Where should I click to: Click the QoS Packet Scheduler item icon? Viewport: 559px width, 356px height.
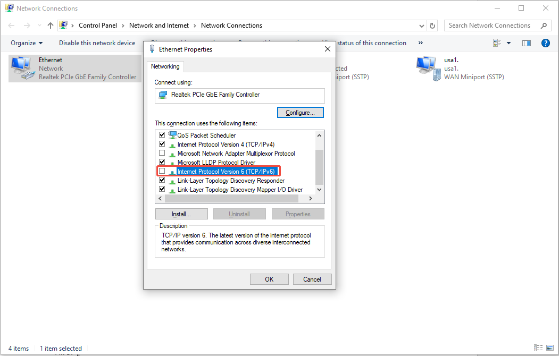click(172, 135)
